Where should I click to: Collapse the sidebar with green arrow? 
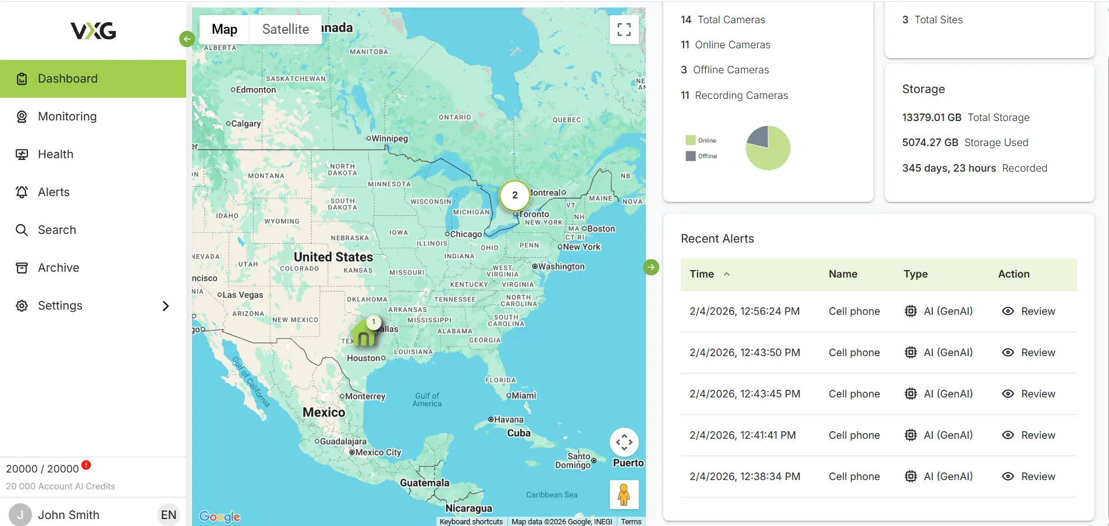pos(187,39)
